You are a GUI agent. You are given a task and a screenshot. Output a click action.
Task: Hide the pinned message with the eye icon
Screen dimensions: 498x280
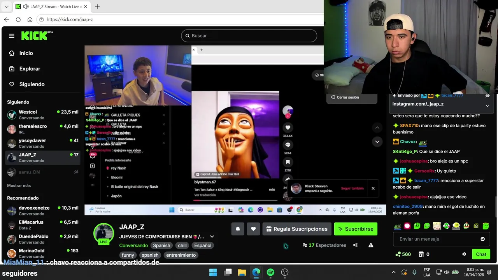(x=487, y=96)
